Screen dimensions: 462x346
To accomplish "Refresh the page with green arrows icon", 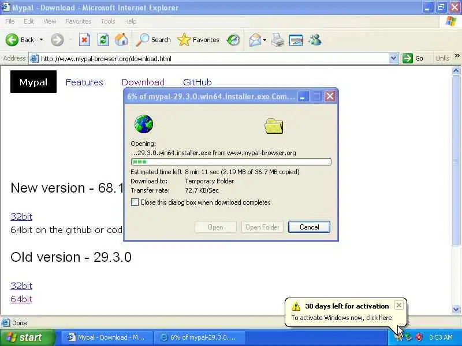I will pyautogui.click(x=103, y=40).
